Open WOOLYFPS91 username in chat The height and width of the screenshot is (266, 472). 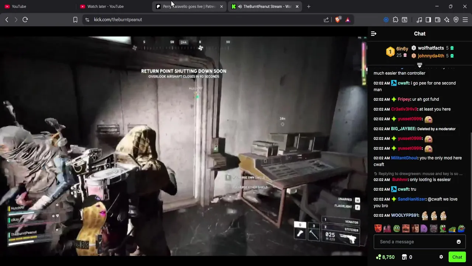405,215
